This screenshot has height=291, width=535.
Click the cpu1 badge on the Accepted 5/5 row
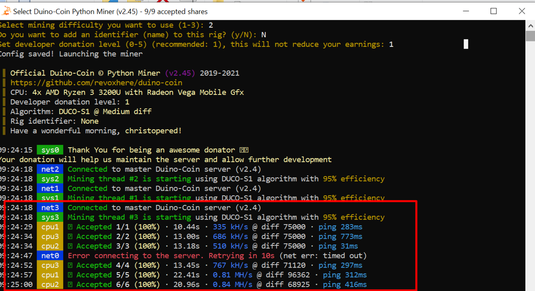click(50, 275)
